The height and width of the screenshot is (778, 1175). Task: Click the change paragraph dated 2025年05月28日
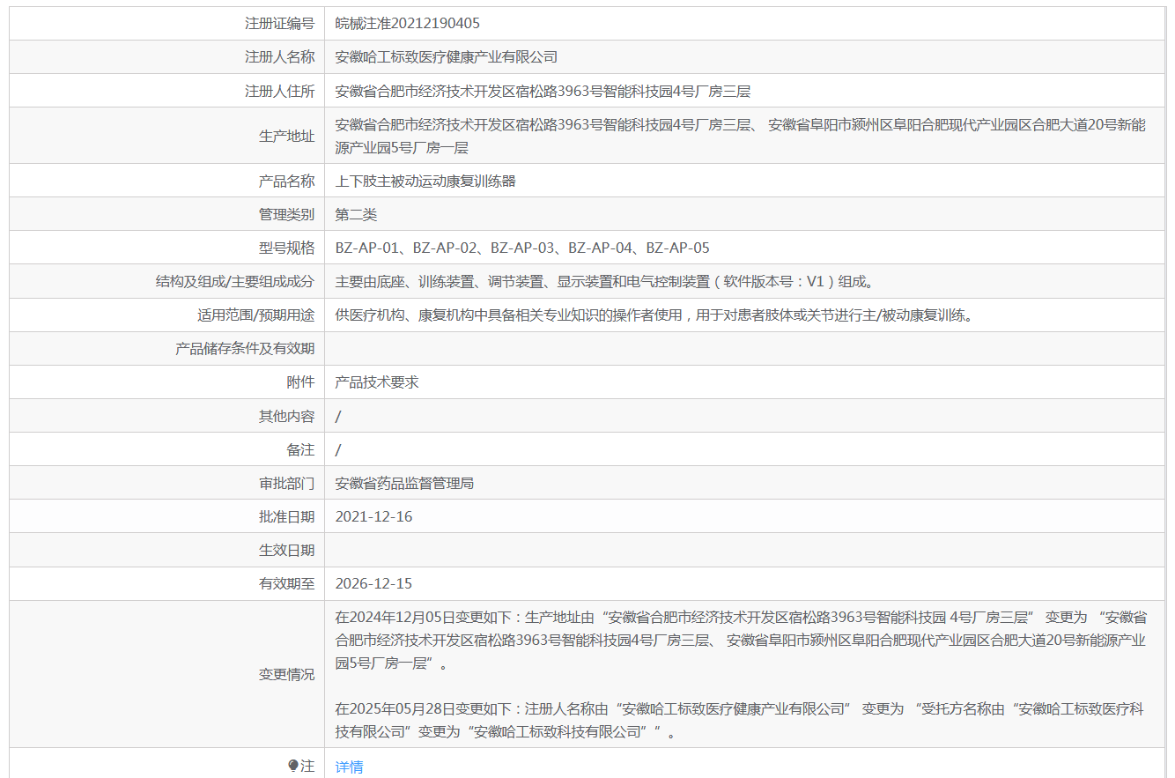[x=741, y=720]
